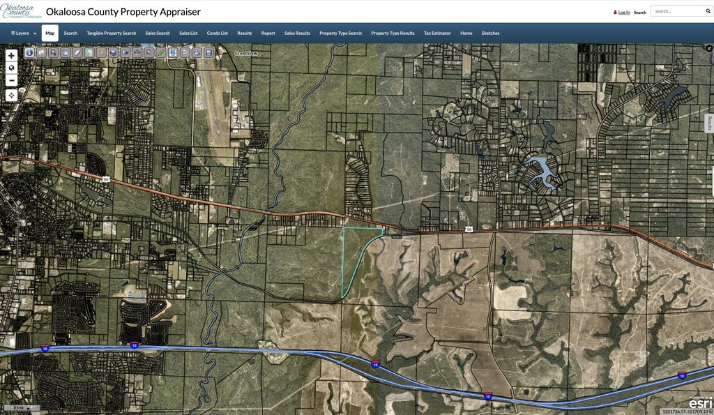
Task: Select the eraser clear-graphics tool
Action: click(77, 52)
